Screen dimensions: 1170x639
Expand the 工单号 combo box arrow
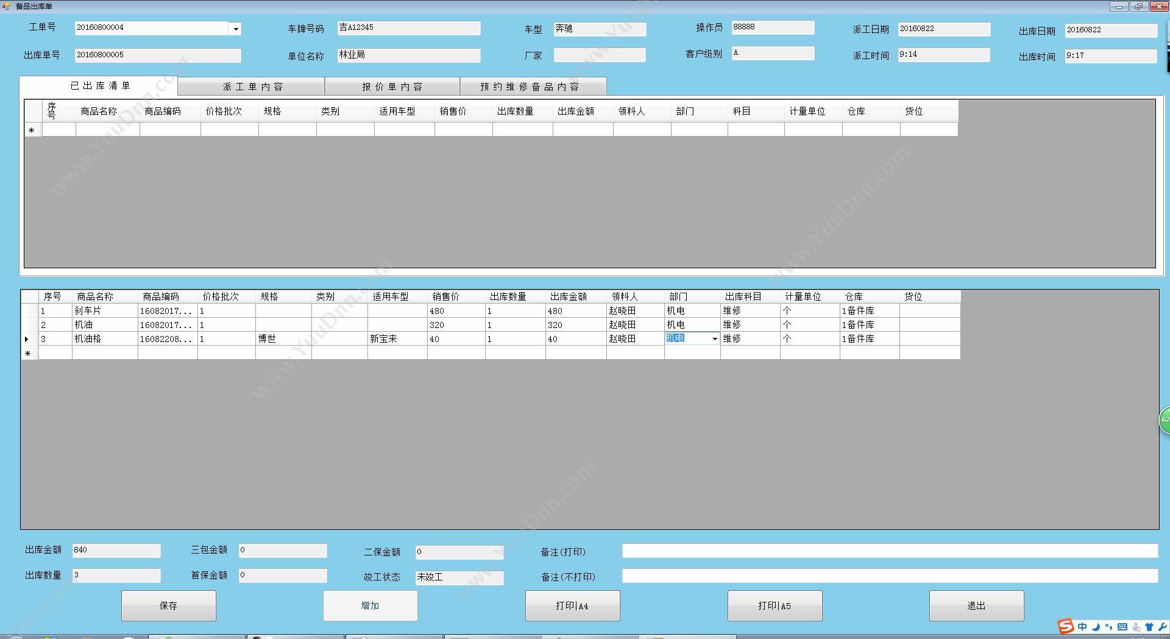pyautogui.click(x=235, y=29)
